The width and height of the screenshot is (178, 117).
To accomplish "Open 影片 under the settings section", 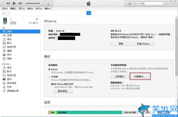I will pyautogui.click(x=9, y=43).
